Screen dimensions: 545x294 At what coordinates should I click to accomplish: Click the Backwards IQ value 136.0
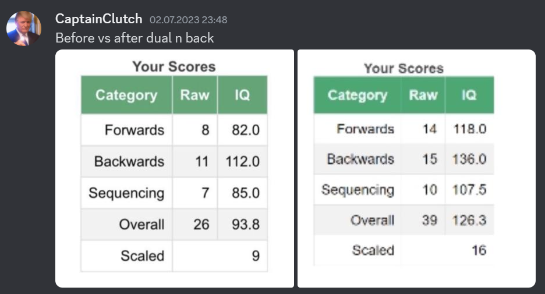click(470, 159)
